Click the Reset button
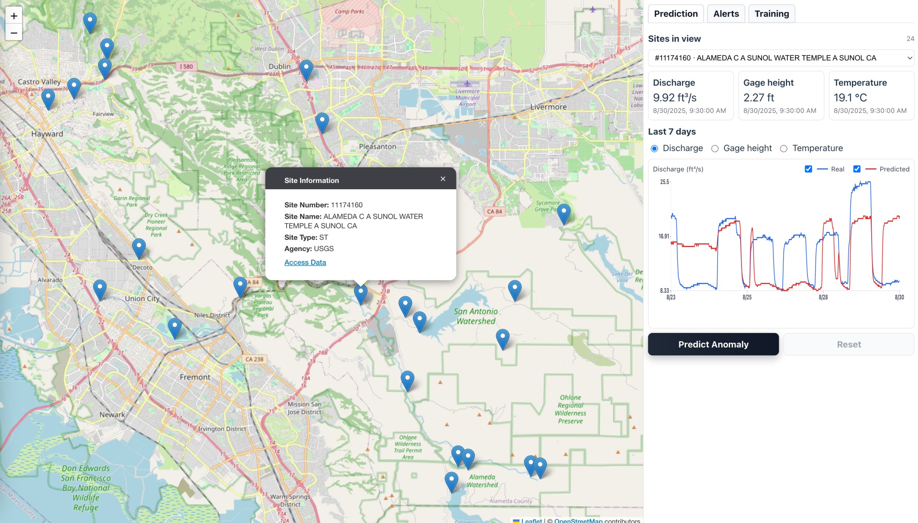The image size is (918, 523). (848, 344)
